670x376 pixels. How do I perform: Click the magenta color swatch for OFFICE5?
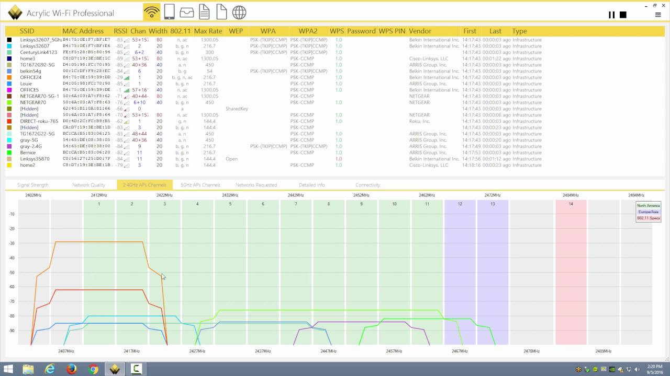9,90
